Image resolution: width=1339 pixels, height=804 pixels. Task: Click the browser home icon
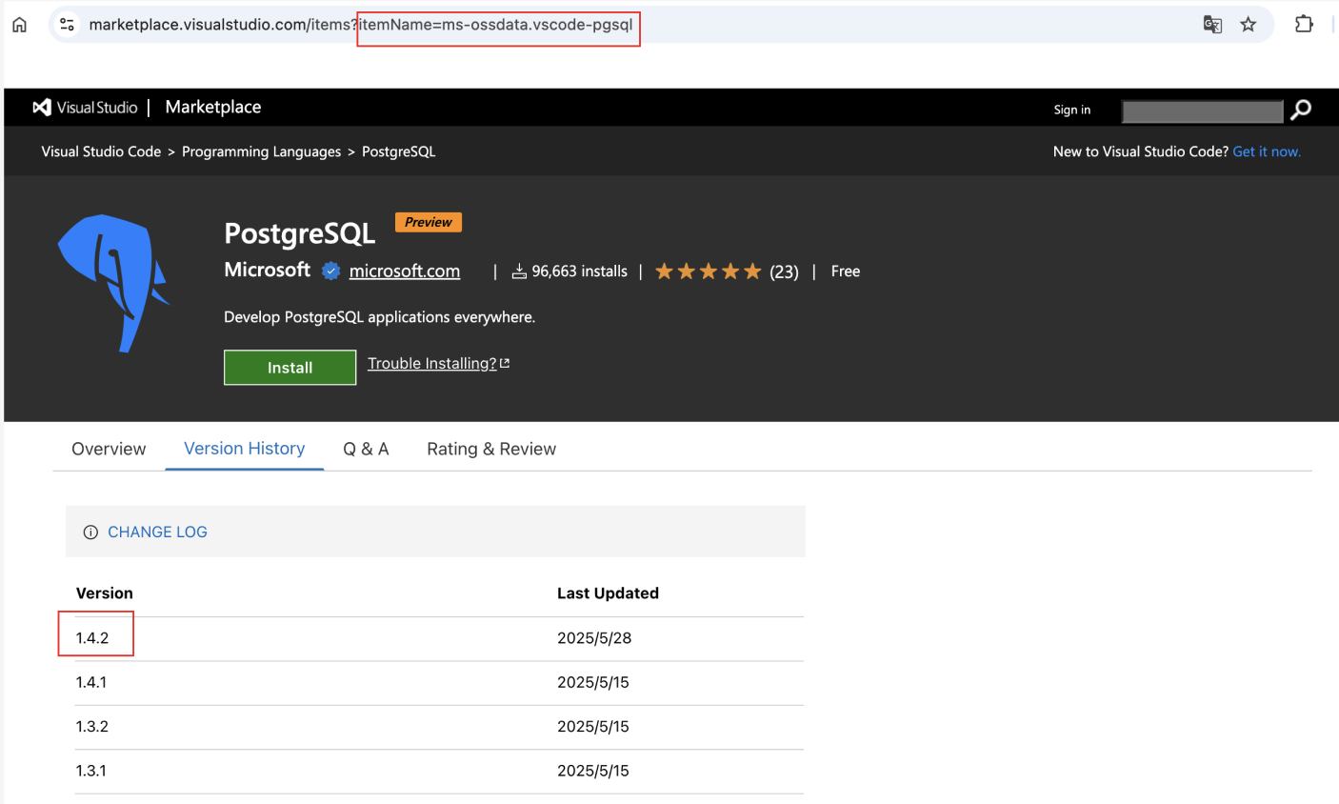[19, 25]
